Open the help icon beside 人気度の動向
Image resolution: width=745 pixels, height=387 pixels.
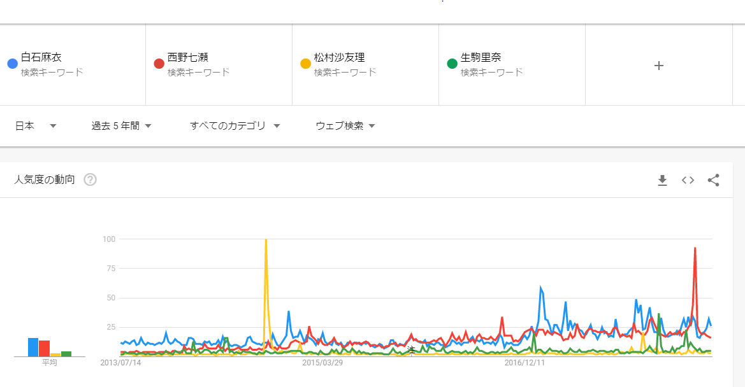tap(90, 179)
